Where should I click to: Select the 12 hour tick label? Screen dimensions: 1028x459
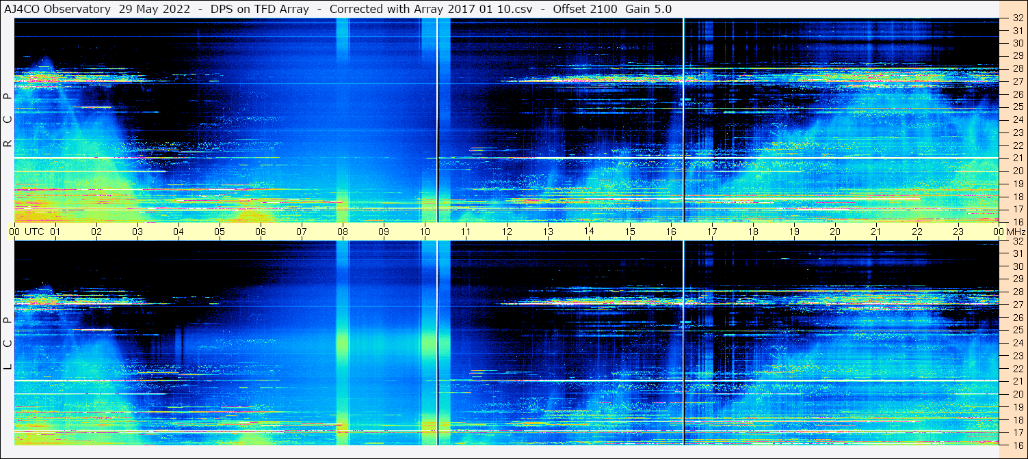(507, 232)
